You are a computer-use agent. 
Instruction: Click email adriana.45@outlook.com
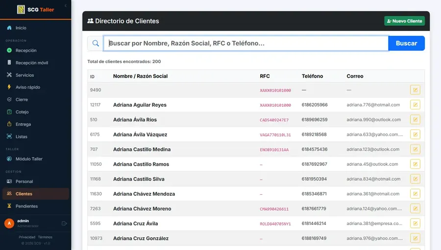pos(372,164)
